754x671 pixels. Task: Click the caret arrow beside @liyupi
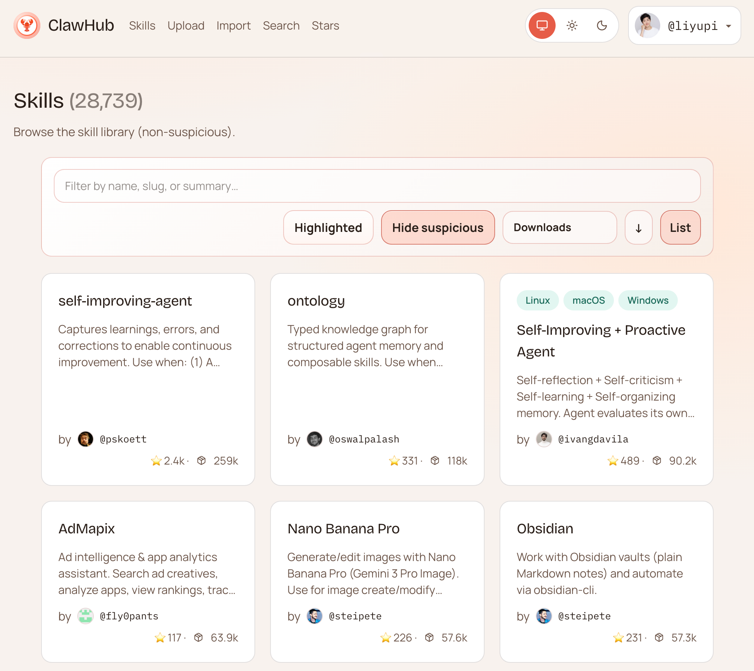coord(729,26)
